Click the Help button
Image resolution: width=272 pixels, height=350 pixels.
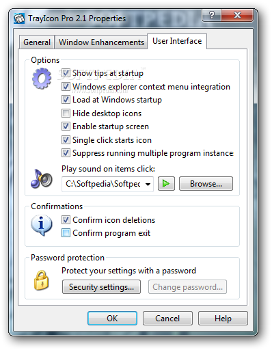[x=223, y=319]
